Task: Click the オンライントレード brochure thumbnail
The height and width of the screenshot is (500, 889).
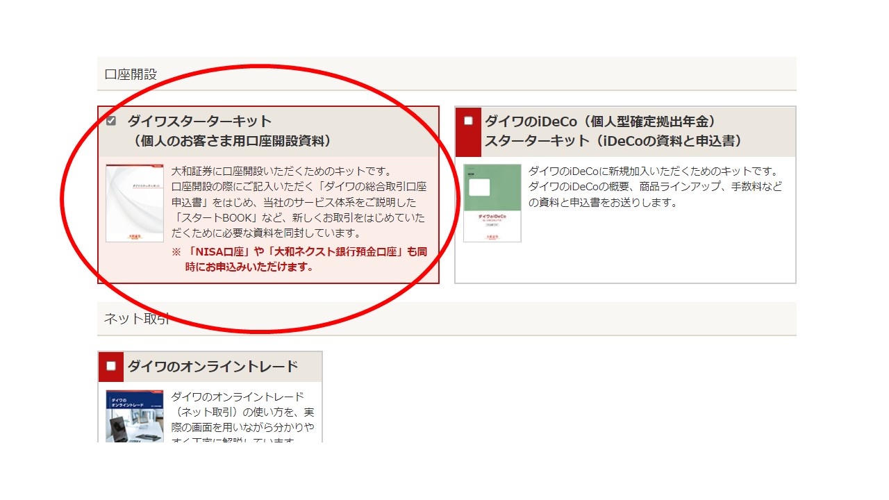Action: click(135, 416)
